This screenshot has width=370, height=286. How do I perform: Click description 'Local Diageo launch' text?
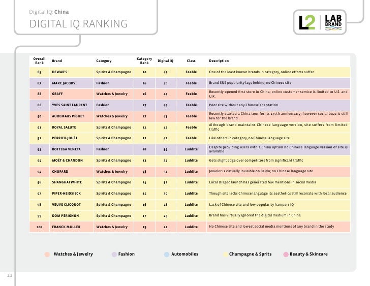coord(262,182)
